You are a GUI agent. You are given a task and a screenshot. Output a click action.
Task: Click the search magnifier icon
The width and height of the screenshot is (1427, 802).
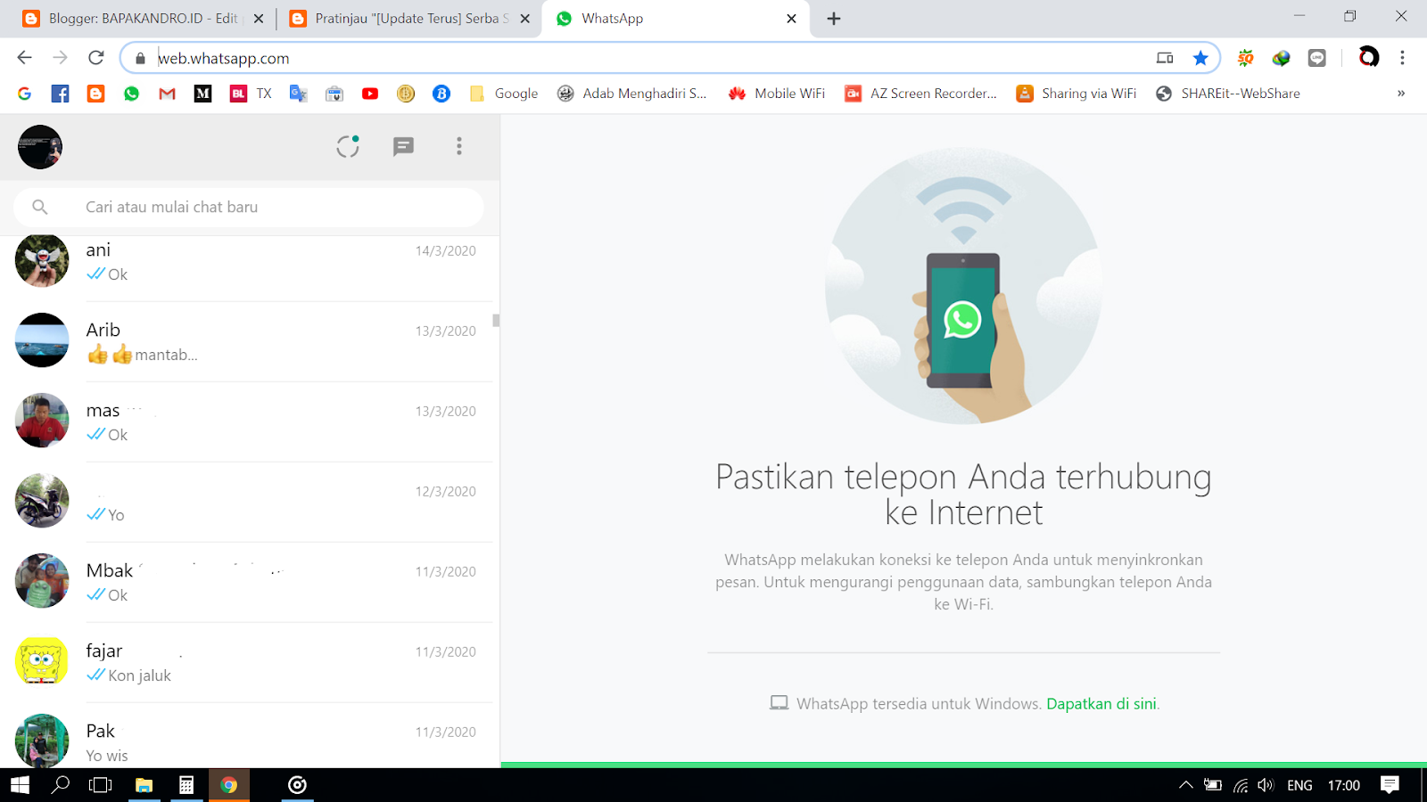(39, 207)
